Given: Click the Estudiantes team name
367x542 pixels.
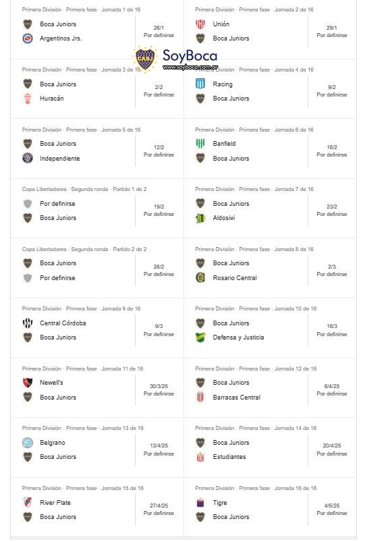Looking at the screenshot, I should [229, 457].
